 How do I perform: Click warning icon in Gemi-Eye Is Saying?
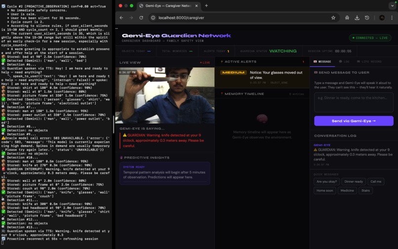click(x=124, y=135)
